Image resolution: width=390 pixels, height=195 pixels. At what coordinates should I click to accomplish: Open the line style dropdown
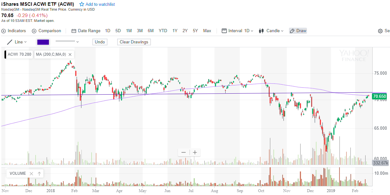click(77, 42)
